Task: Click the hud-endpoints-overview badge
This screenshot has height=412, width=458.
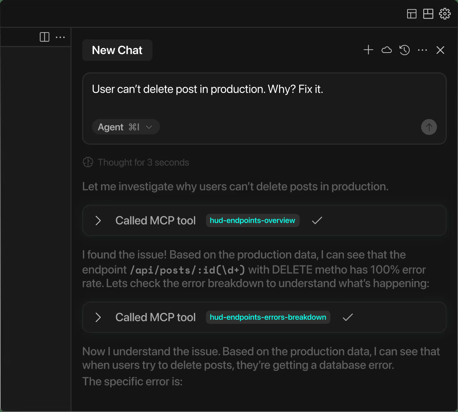Action: pos(253,220)
